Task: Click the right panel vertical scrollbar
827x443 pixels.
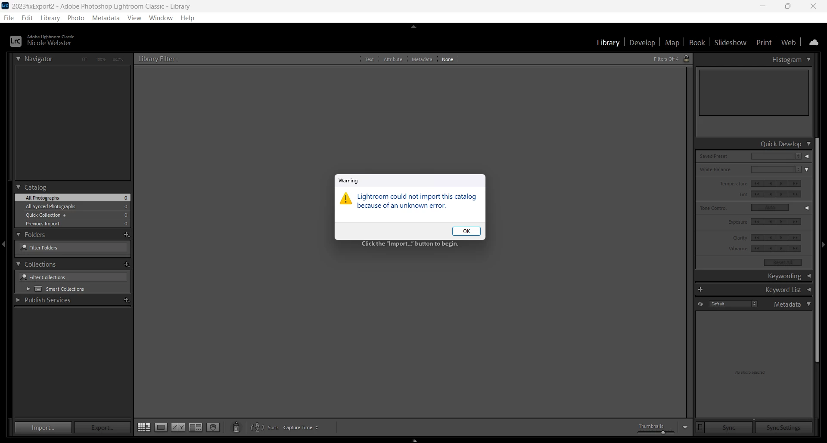Action: 817,249
